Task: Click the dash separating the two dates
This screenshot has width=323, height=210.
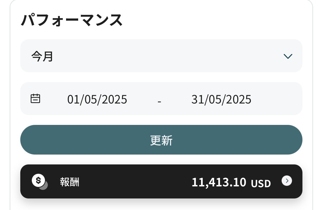Action: pyautogui.click(x=159, y=101)
